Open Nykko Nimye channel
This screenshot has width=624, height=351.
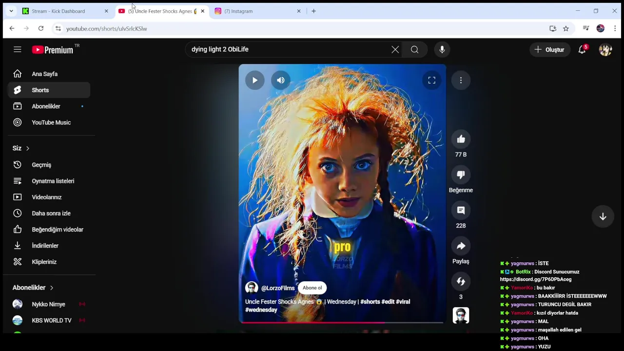click(x=49, y=304)
